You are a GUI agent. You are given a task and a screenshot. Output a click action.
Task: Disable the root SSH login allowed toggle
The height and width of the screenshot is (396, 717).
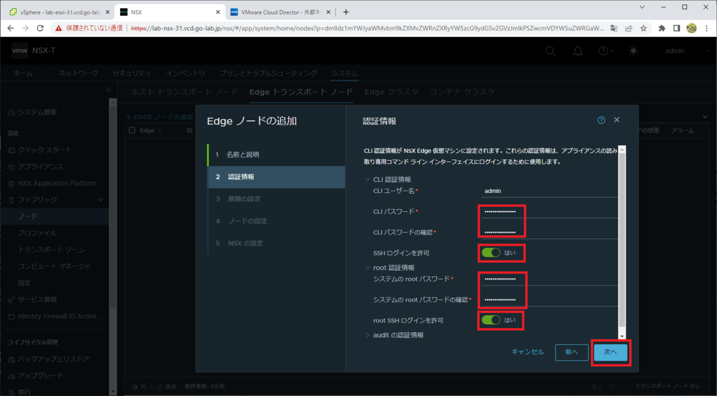[491, 320]
